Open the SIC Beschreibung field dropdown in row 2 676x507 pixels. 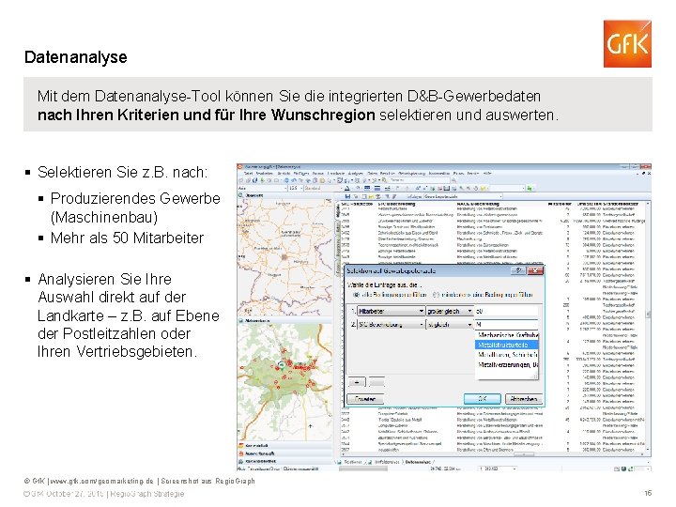[392, 324]
